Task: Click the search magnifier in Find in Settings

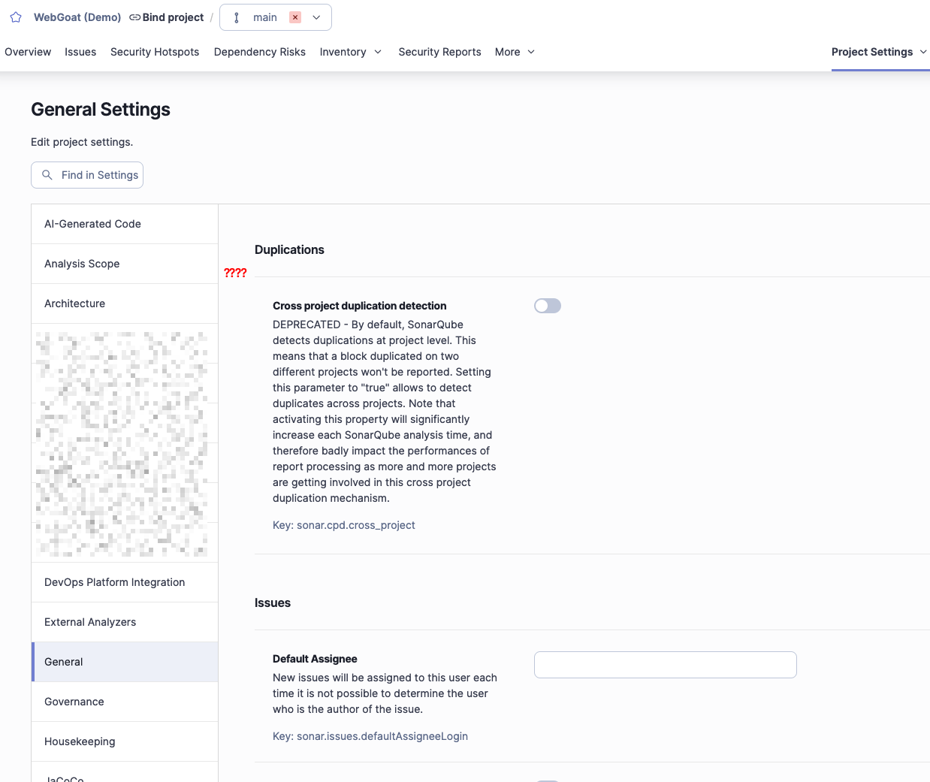Action: (x=47, y=175)
